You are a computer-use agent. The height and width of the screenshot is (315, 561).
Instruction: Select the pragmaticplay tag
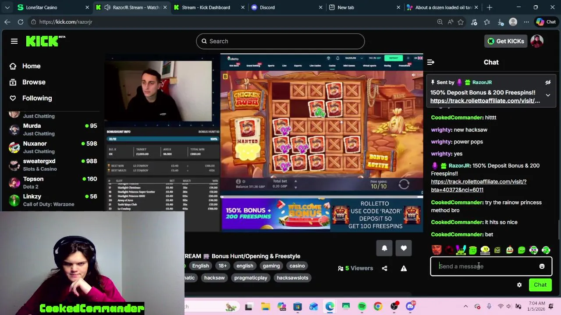251,278
